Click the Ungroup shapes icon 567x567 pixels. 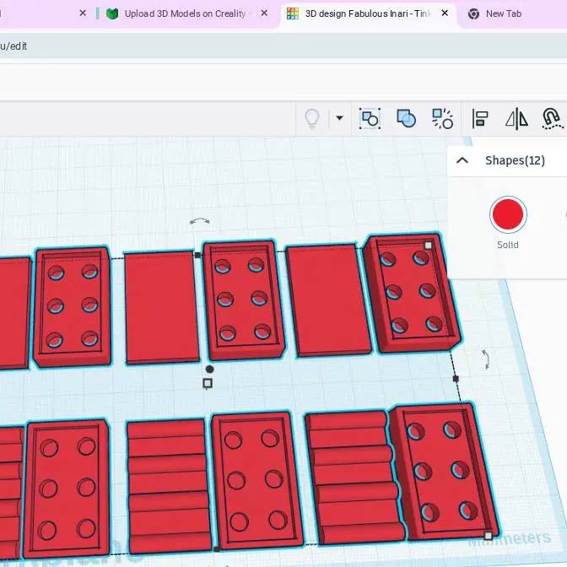[x=442, y=118]
